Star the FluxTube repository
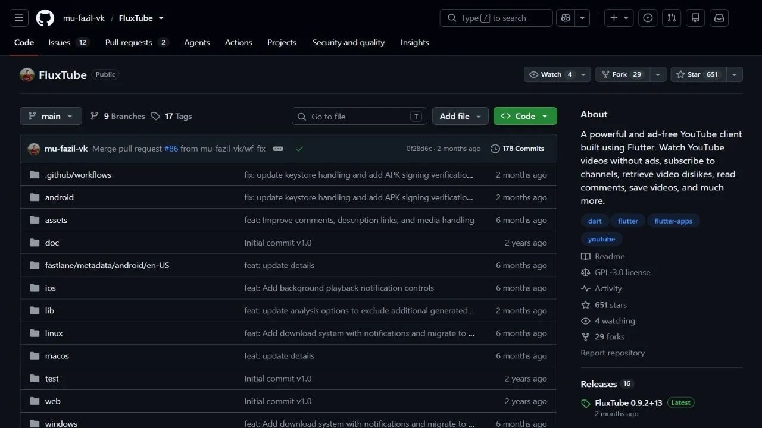This screenshot has width=762, height=428. tap(698, 74)
